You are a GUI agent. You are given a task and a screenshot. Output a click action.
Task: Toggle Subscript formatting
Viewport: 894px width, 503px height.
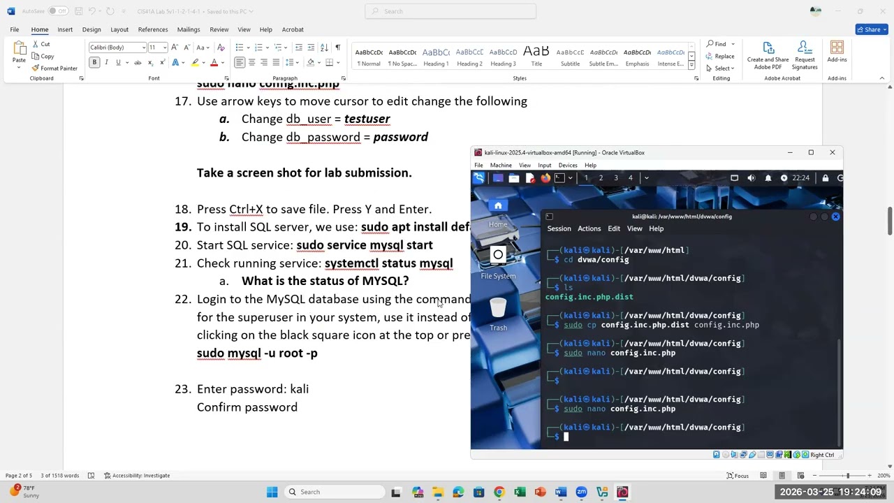pyautogui.click(x=149, y=62)
